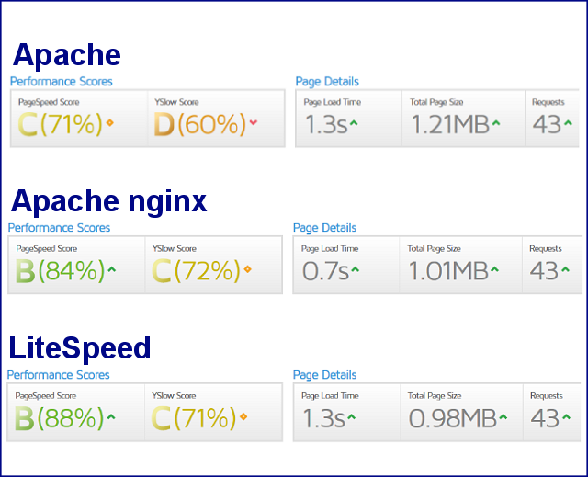Click green arrow beside 0.7s load time
Screen dimensions: 588x477
pos(354,269)
